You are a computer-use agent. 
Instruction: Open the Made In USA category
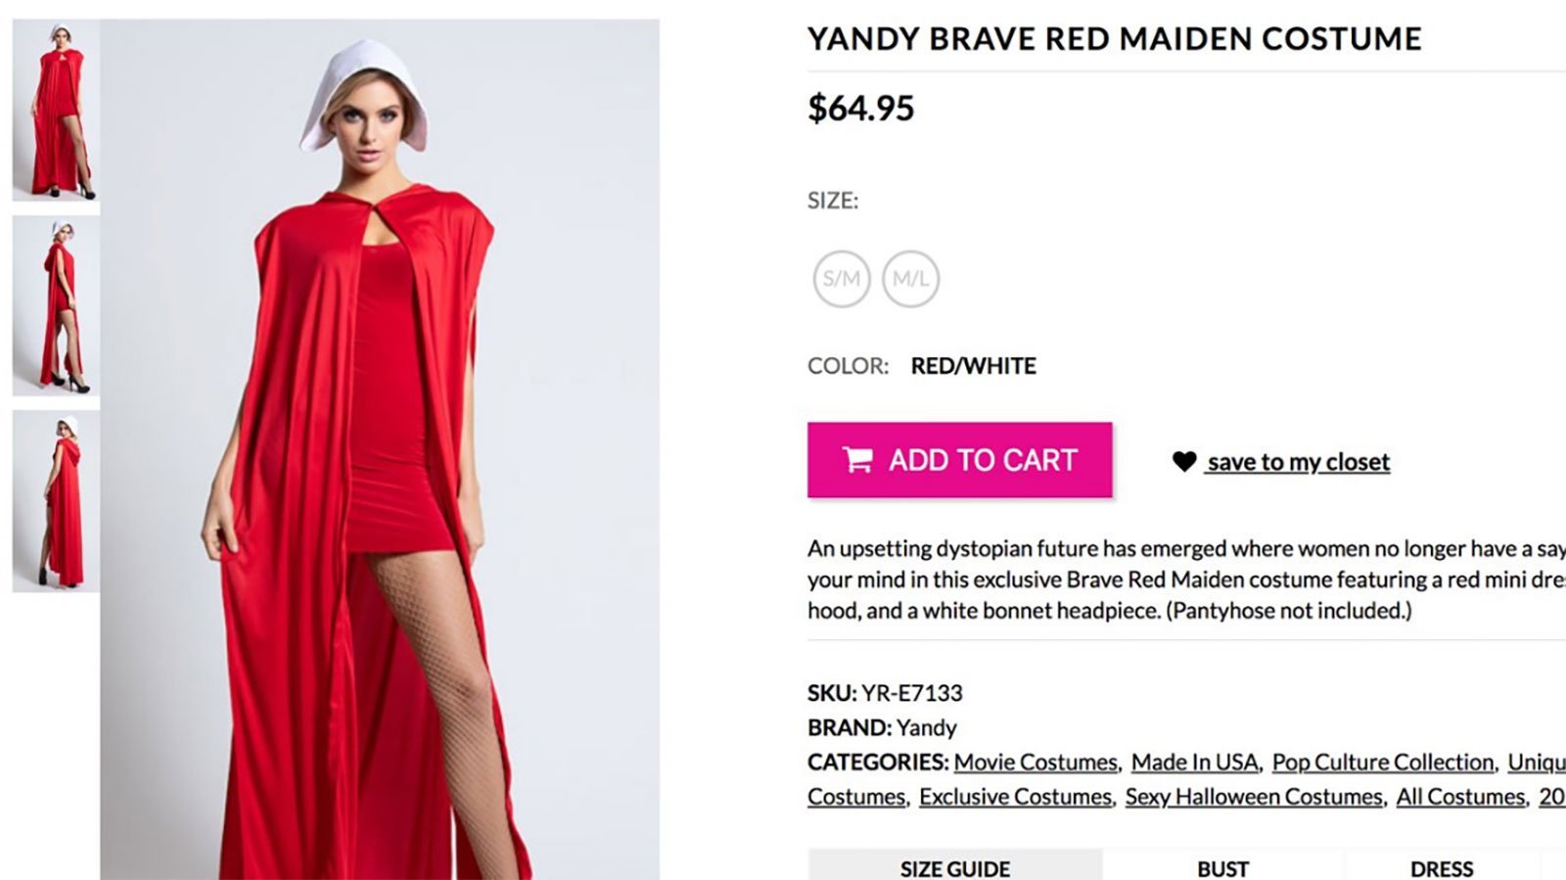click(1195, 762)
